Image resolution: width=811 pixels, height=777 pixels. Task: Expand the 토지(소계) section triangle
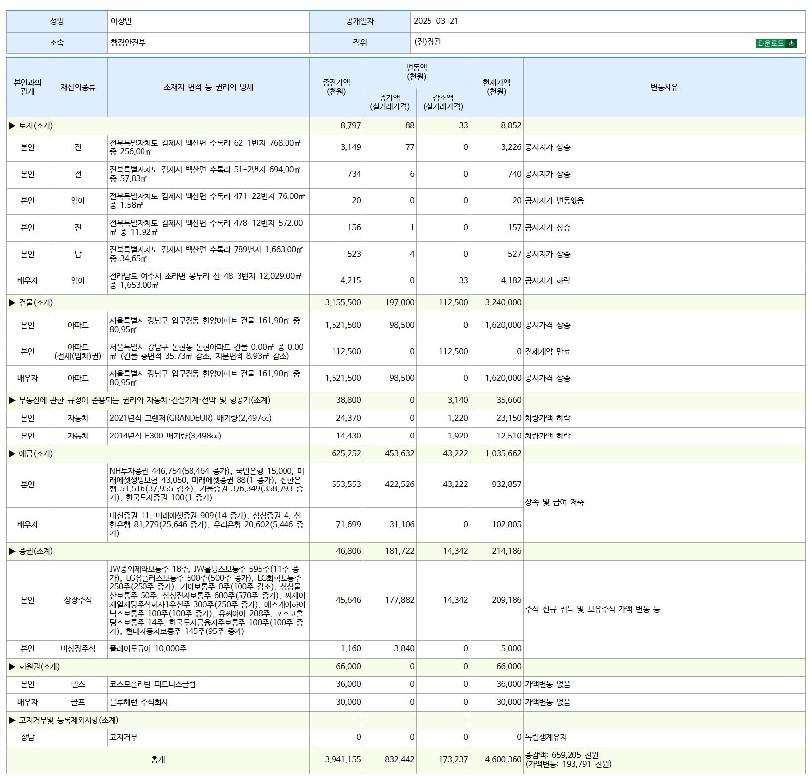pyautogui.click(x=12, y=126)
